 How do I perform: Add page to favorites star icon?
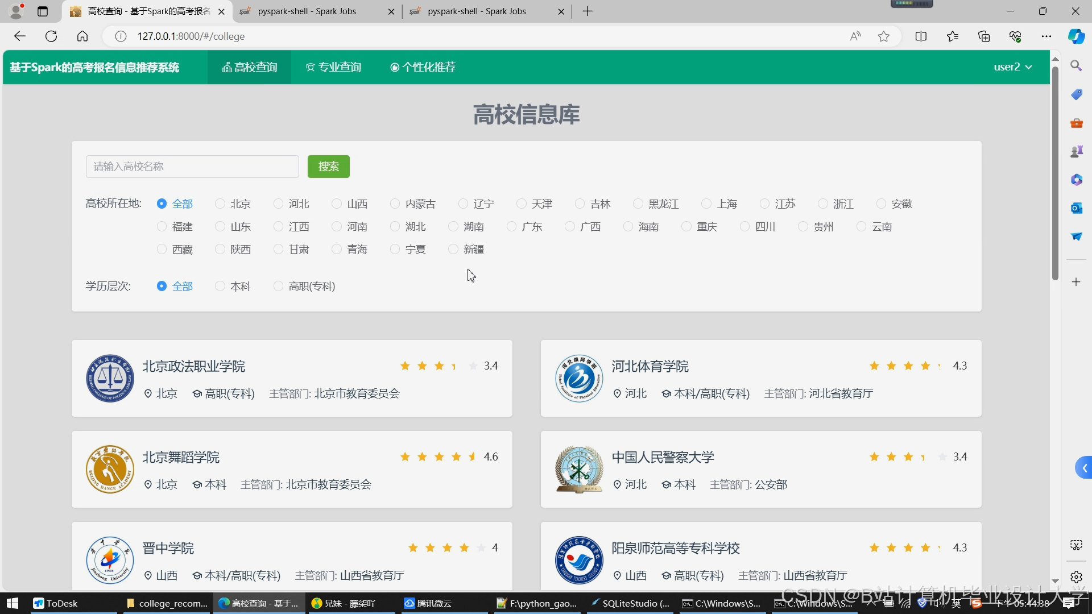point(883,36)
